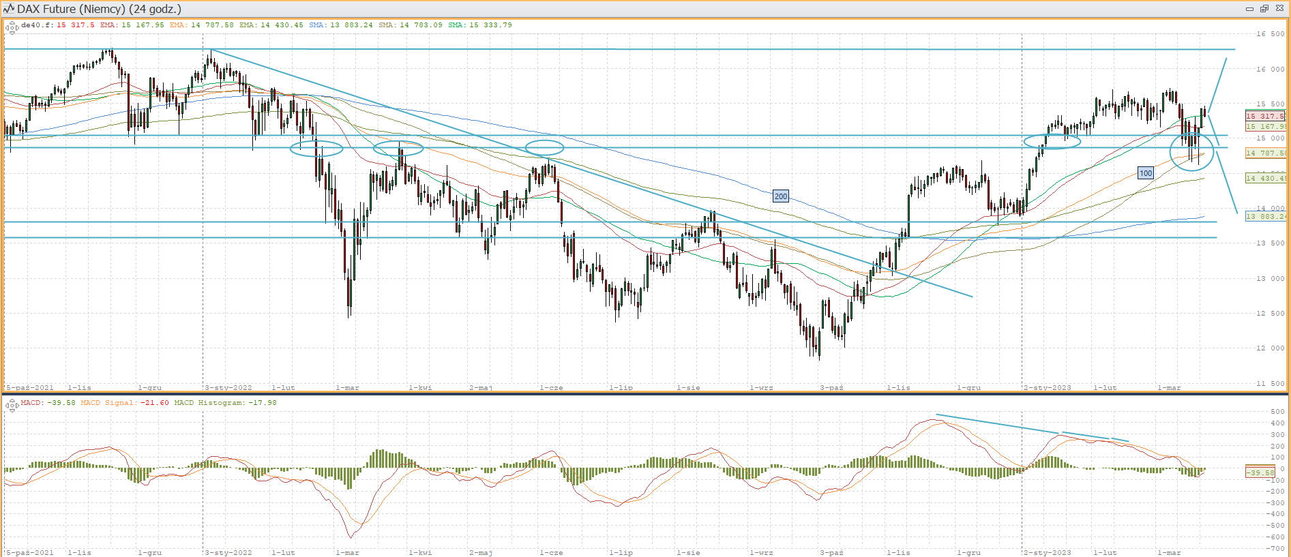Viewport: 1291px width, 557px height.
Task: Click the chart icon in the title bar
Action: click(x=9, y=9)
